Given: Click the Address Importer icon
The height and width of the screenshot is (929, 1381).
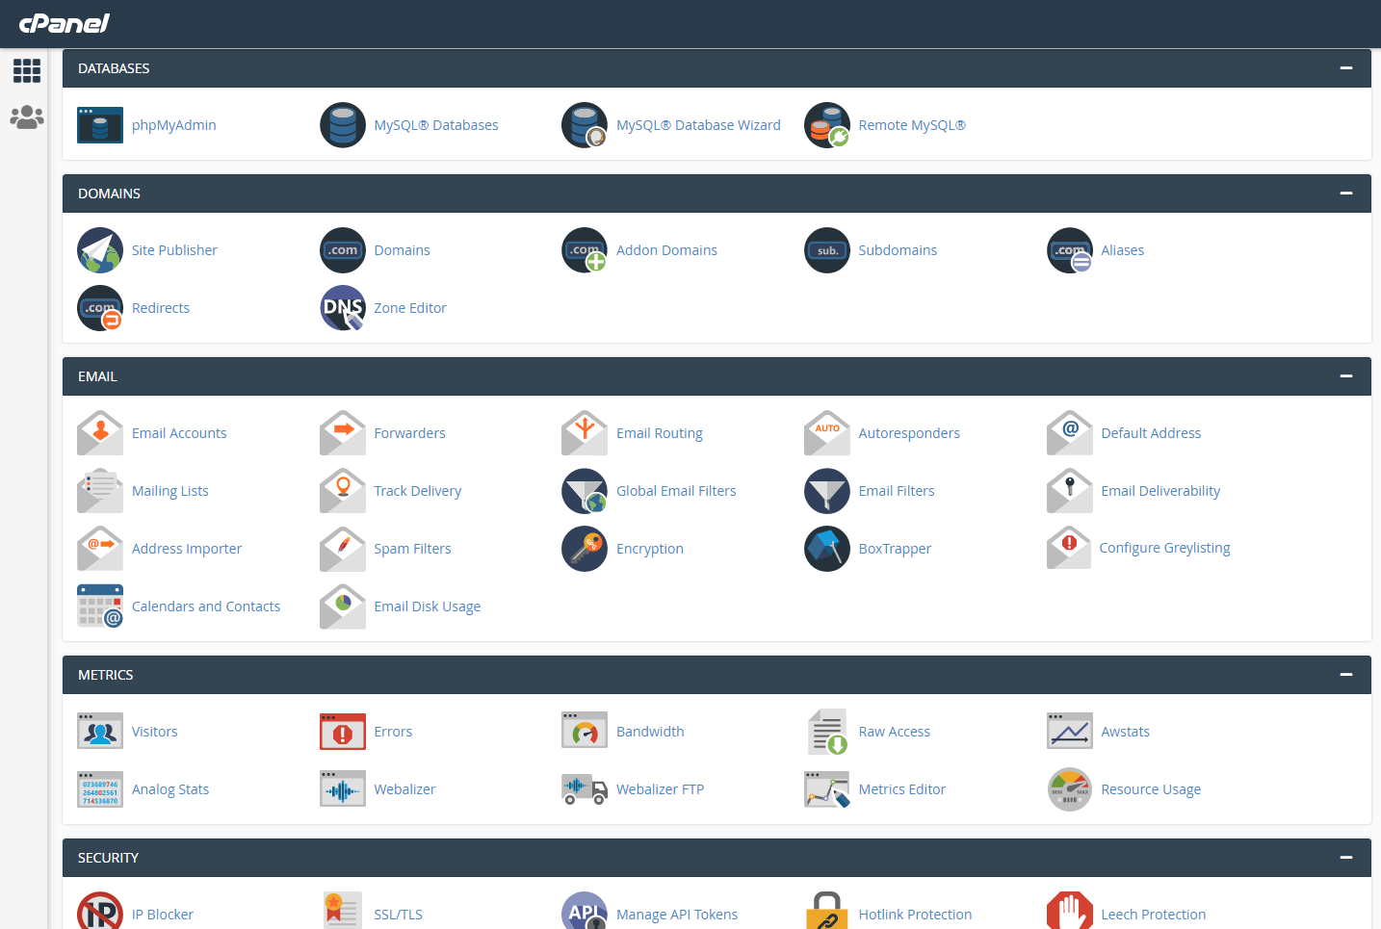Looking at the screenshot, I should tap(100, 549).
